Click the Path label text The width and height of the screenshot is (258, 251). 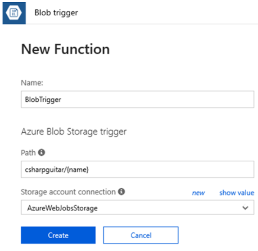coord(28,153)
